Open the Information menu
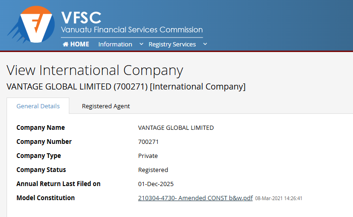The width and height of the screenshot is (353, 217). pyautogui.click(x=115, y=44)
